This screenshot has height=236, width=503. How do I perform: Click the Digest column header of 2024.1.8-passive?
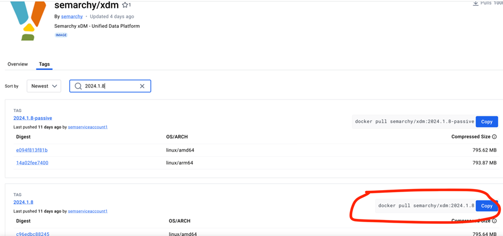coord(24,137)
